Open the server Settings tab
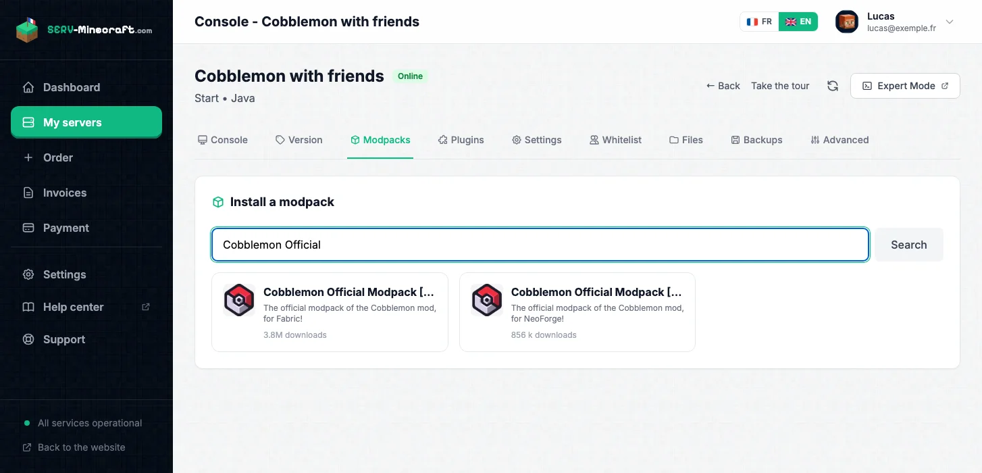The width and height of the screenshot is (982, 473). click(537, 140)
